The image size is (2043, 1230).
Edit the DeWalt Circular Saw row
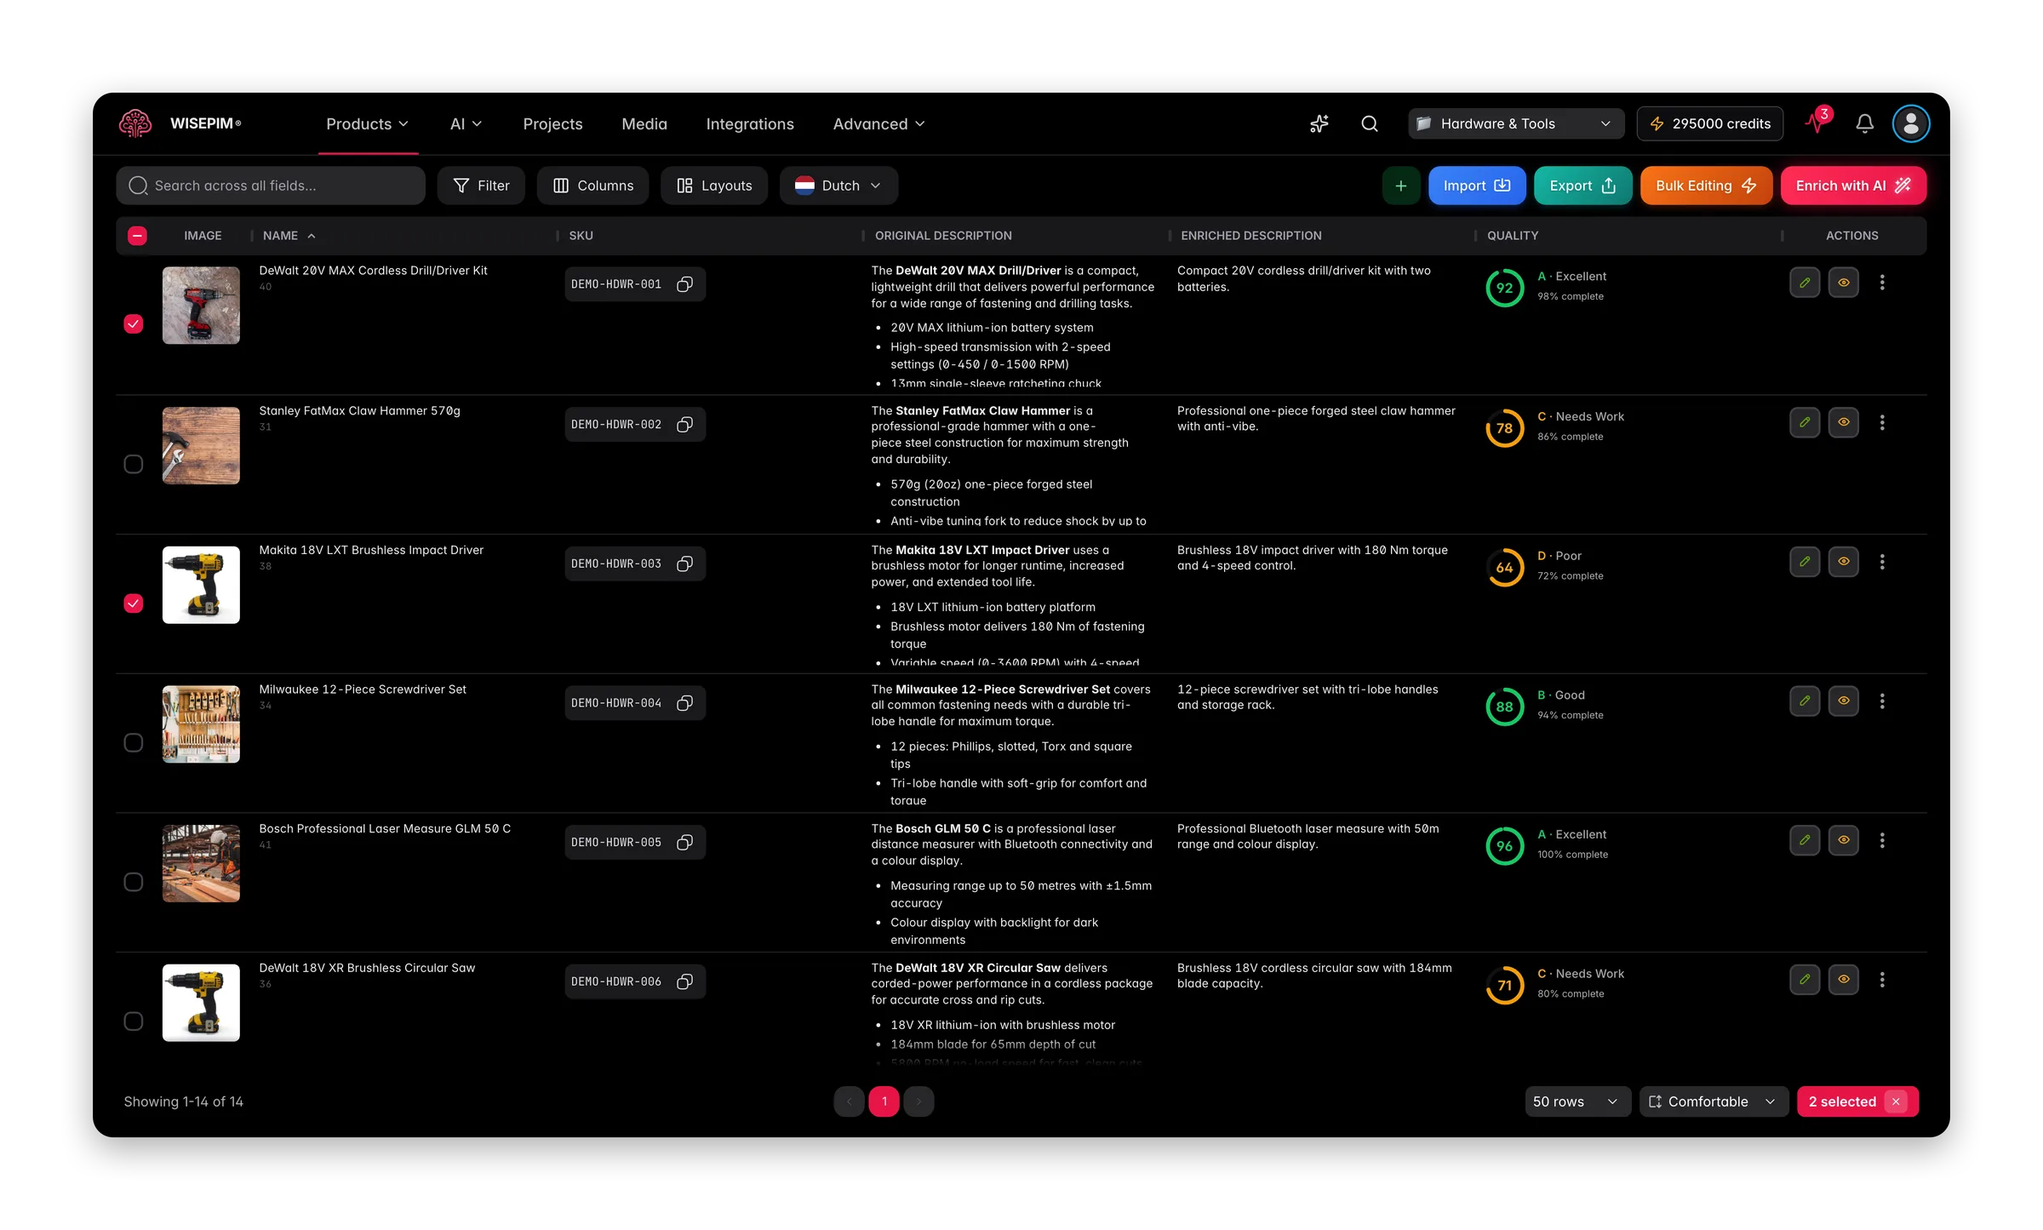pos(1805,980)
